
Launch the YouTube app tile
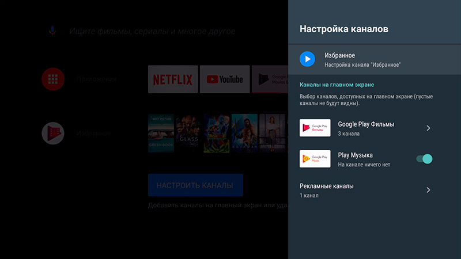pyautogui.click(x=225, y=79)
